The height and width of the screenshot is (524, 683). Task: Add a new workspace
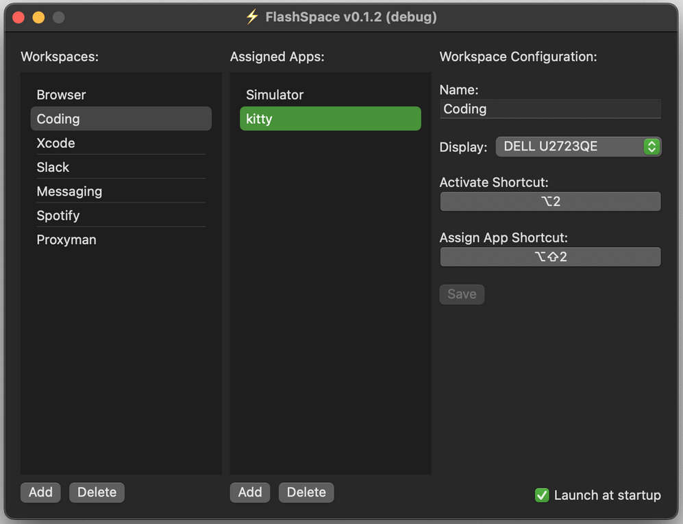(40, 493)
